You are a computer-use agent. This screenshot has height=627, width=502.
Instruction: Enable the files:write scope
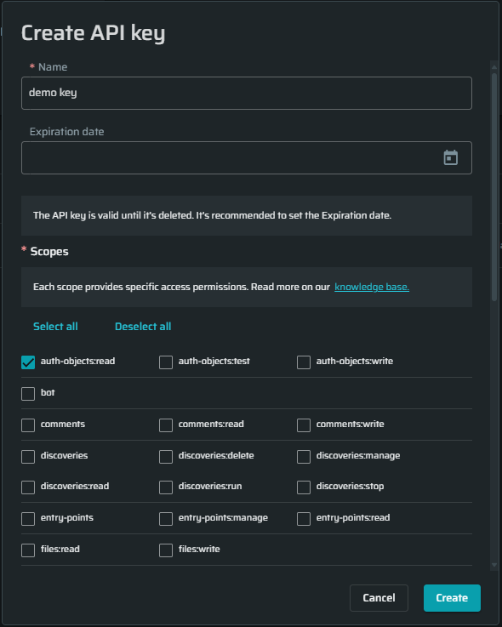166,550
